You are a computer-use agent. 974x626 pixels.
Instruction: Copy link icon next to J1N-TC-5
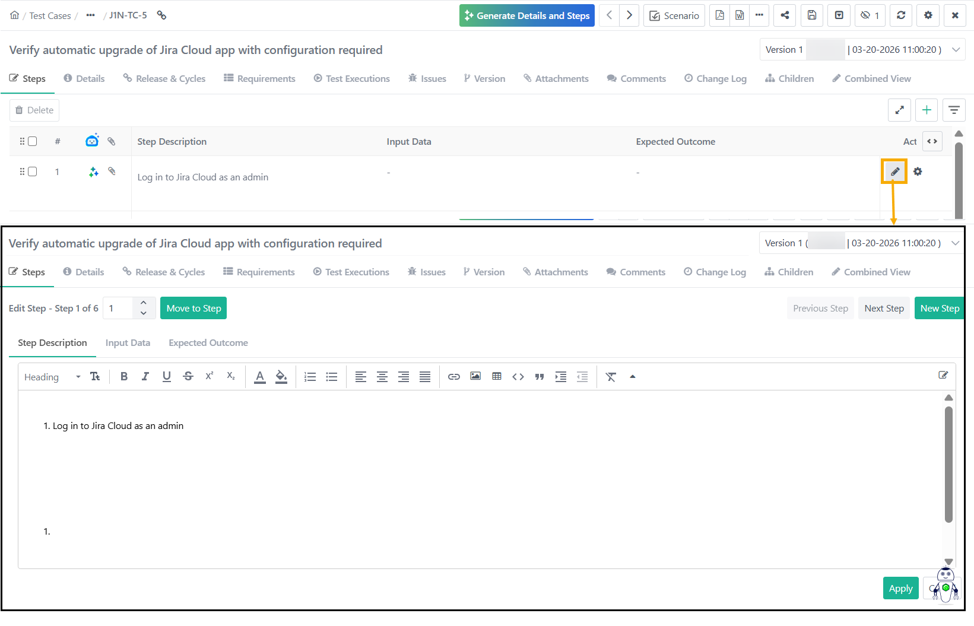click(161, 15)
